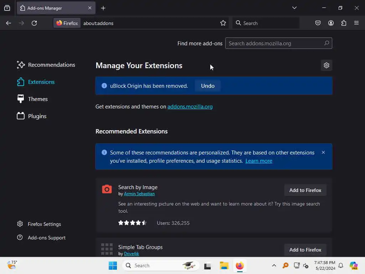365x274 pixels.
Task: Add Simple Tab Groups to Firefox
Action: pyautogui.click(x=305, y=250)
